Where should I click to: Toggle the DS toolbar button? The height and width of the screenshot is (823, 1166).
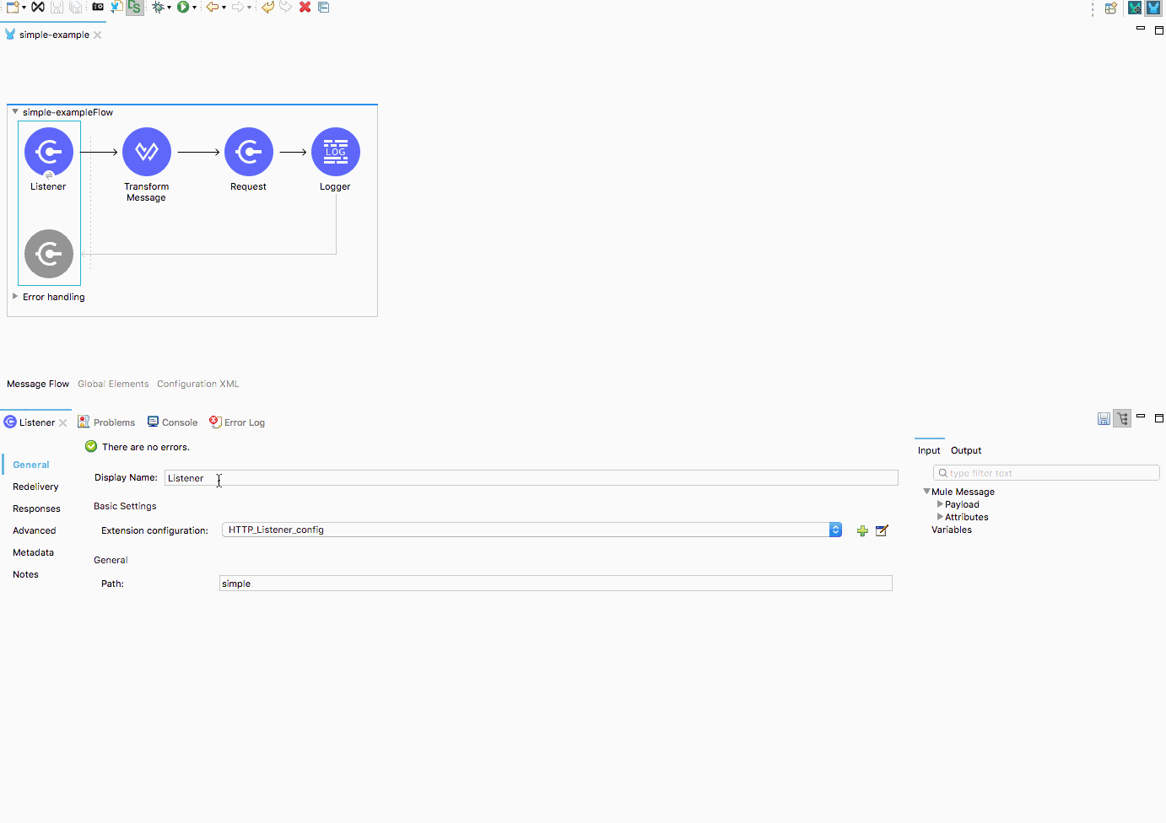[135, 8]
